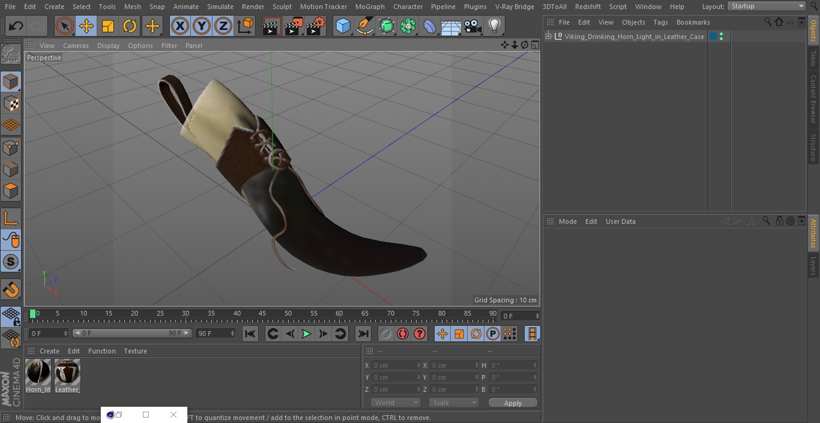
Task: Open the Attributes User Data menu
Action: click(620, 221)
